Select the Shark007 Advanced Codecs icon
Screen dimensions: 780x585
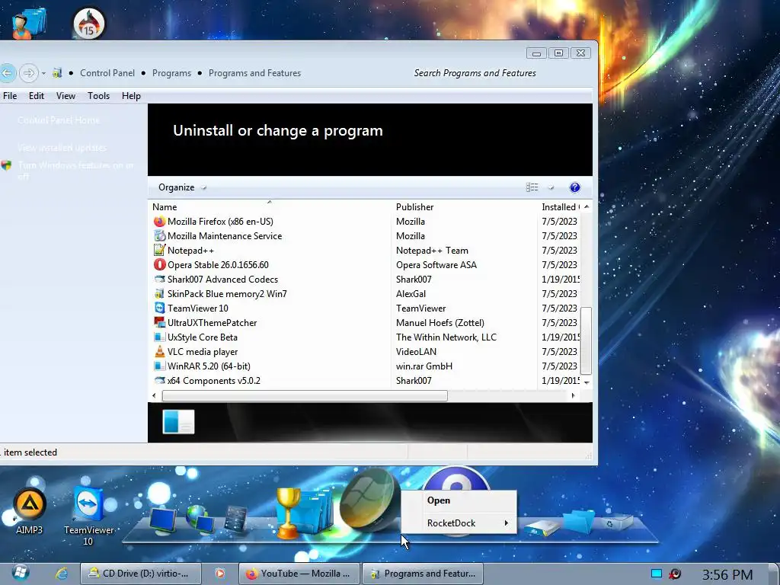[159, 279]
